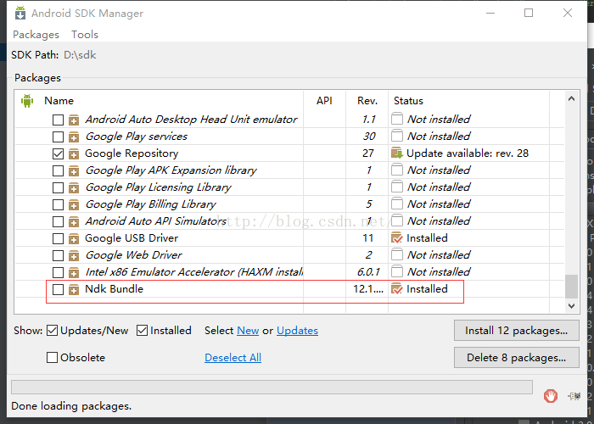Click the installed status icon for Ndk Bundle

pos(396,289)
